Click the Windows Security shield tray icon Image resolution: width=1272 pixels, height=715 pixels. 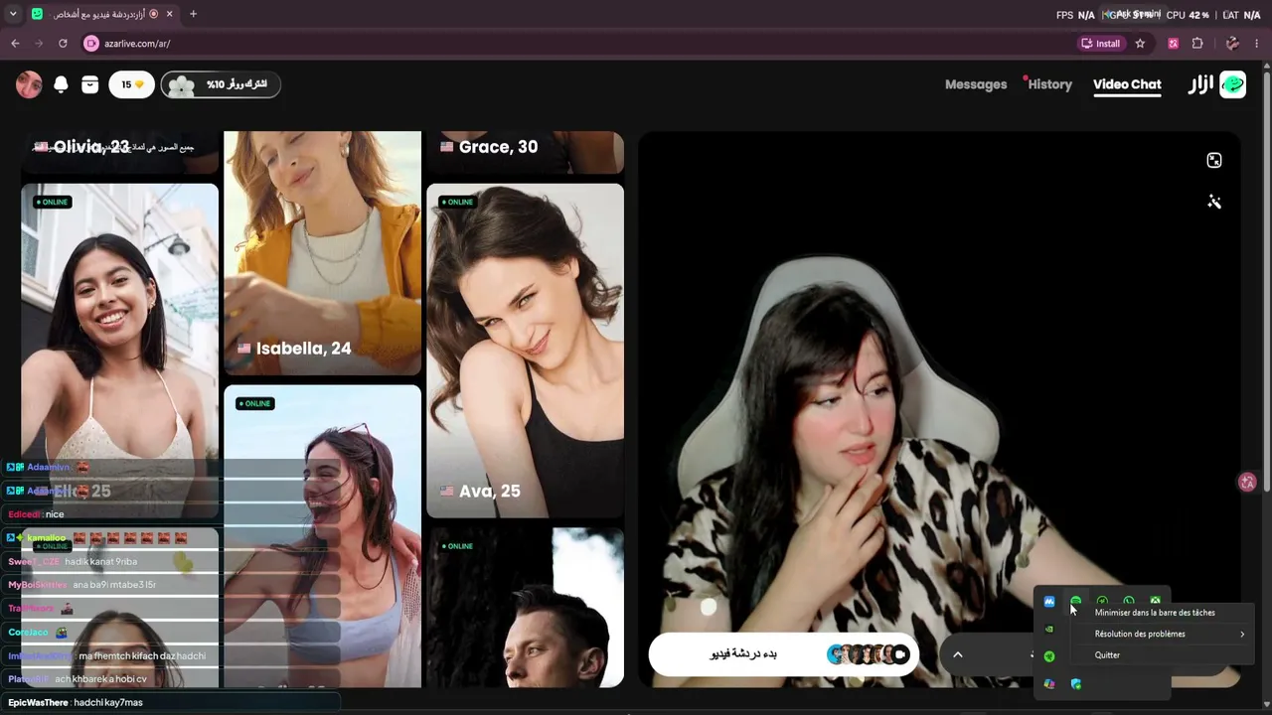tap(1075, 684)
